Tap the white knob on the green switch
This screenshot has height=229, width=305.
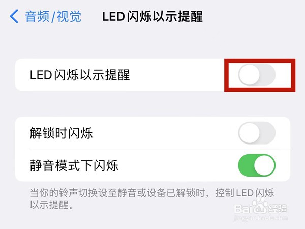coord(265,165)
